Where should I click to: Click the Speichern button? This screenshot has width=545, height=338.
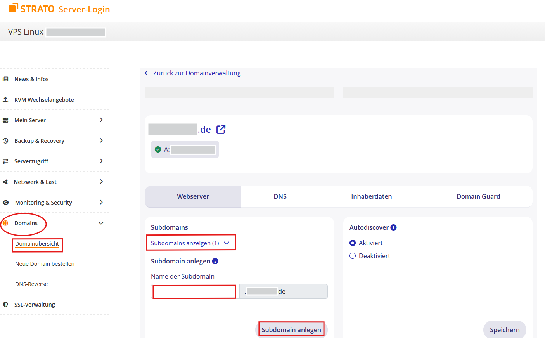[x=505, y=329]
